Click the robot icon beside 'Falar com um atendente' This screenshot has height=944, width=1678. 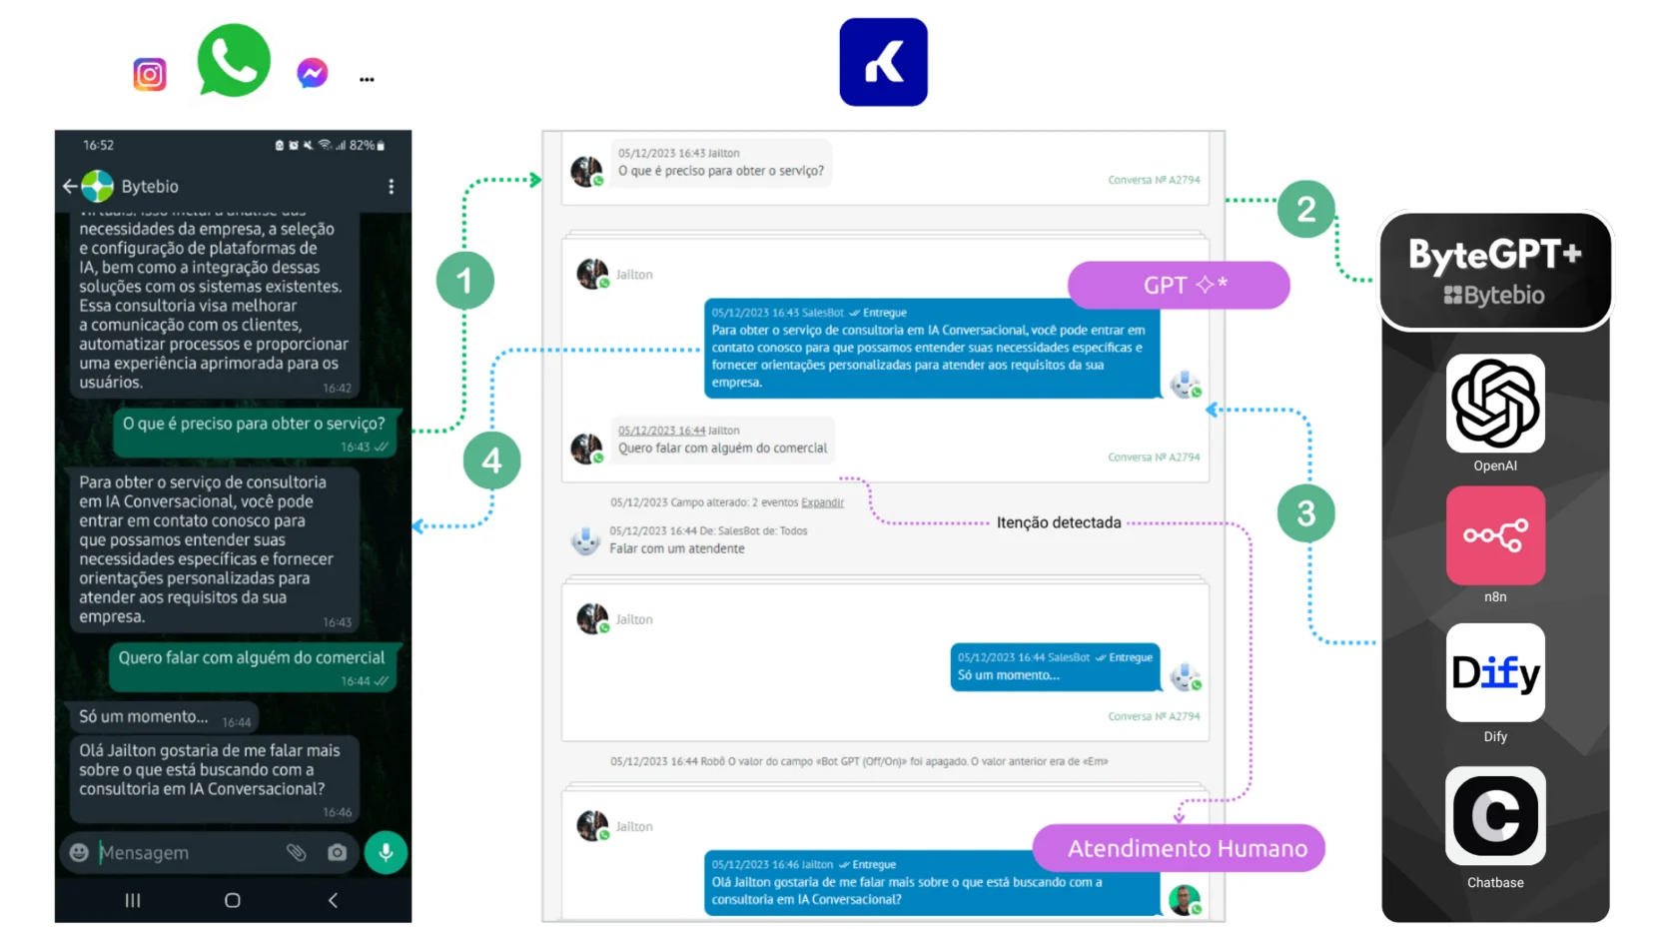(585, 540)
